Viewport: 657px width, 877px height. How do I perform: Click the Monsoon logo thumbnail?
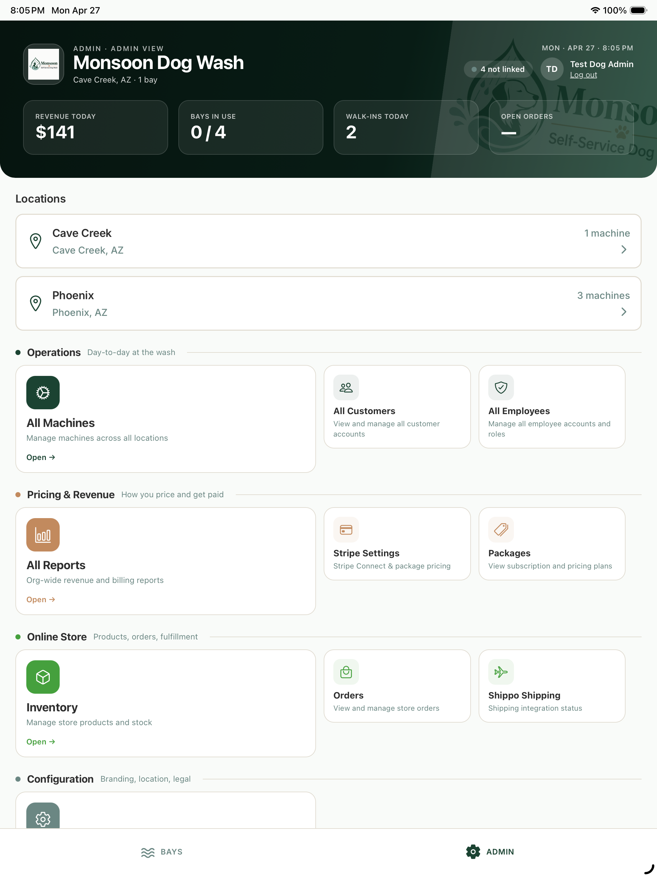click(44, 64)
